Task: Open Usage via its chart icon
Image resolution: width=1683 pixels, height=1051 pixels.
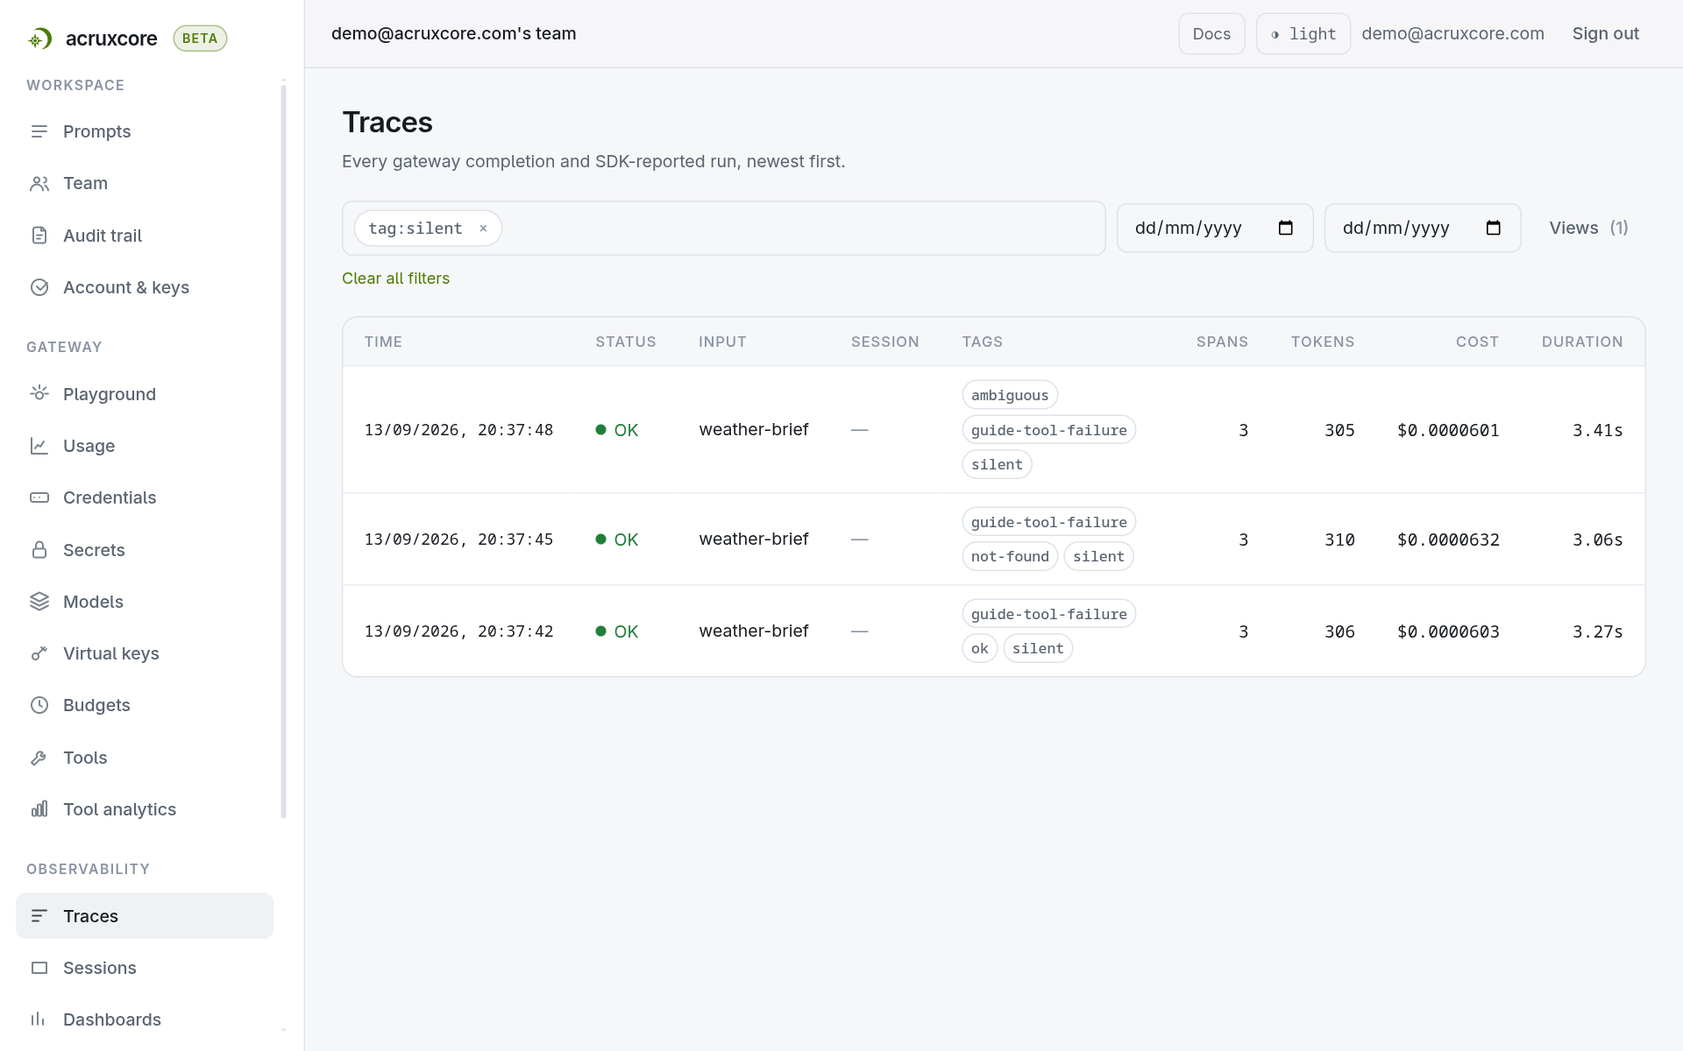Action: (x=39, y=446)
